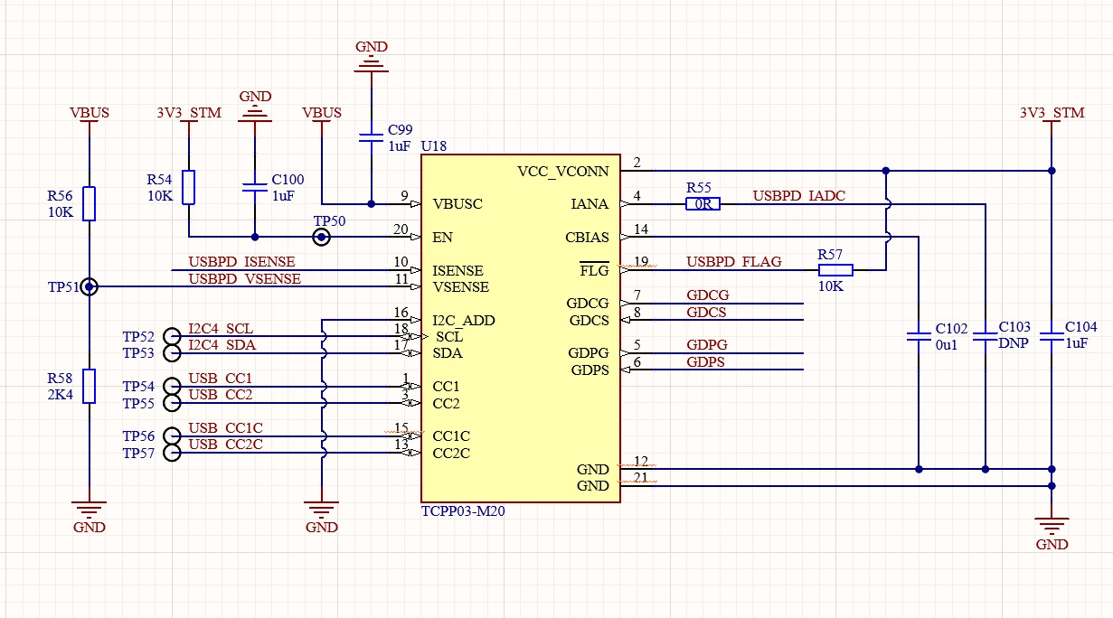
Task: Click the U18 designator text
Action: click(x=433, y=146)
